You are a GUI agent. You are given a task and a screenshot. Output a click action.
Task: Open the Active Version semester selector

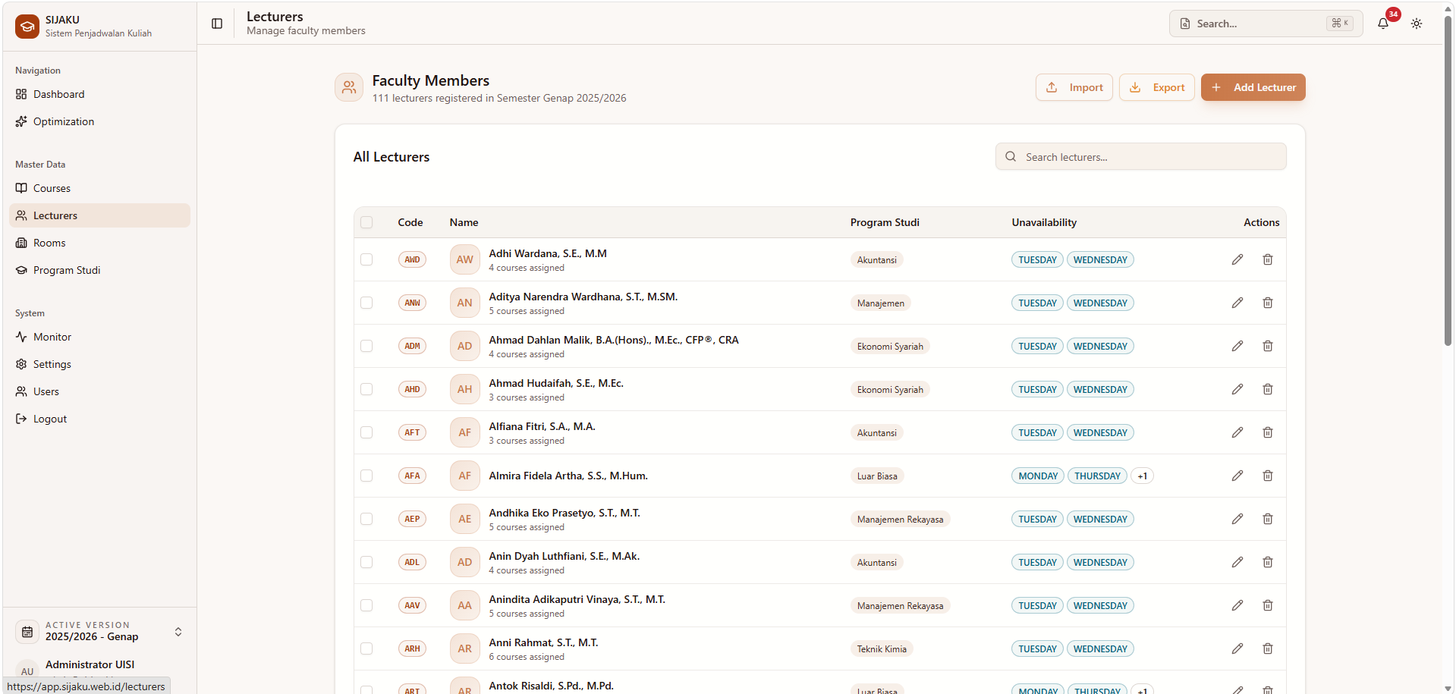[99, 631]
